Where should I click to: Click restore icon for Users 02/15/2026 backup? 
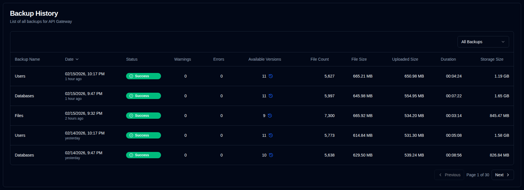[270, 76]
